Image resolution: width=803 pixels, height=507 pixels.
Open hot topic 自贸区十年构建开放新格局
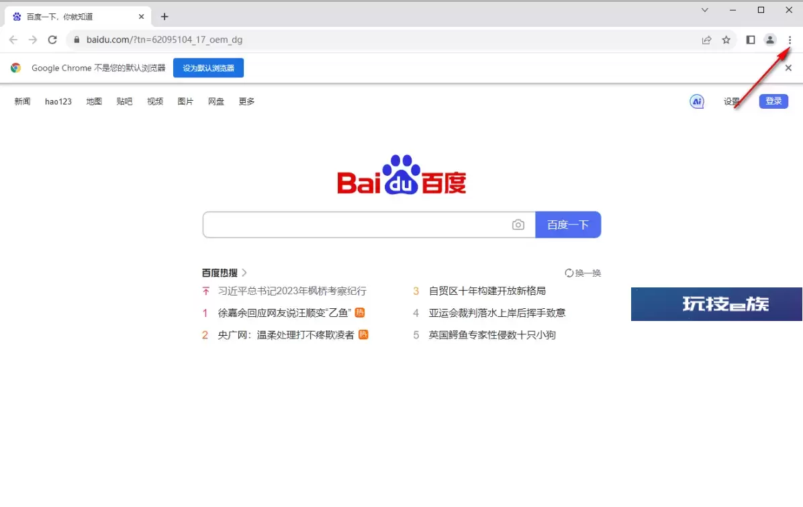[487, 291]
